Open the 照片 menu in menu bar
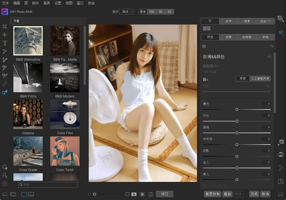The height and width of the screenshot is (200, 286). [x=35, y=3]
